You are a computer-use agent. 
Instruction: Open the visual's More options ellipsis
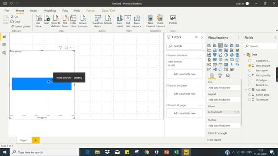point(72,48)
